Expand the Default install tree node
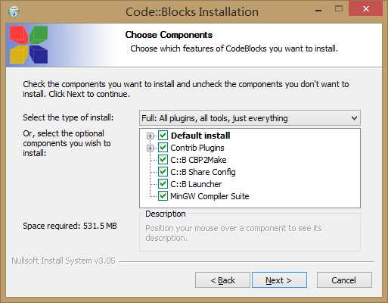388x303 pixels. [150, 136]
